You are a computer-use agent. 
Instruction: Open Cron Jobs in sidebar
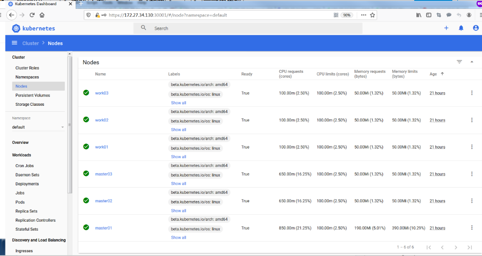point(25,166)
